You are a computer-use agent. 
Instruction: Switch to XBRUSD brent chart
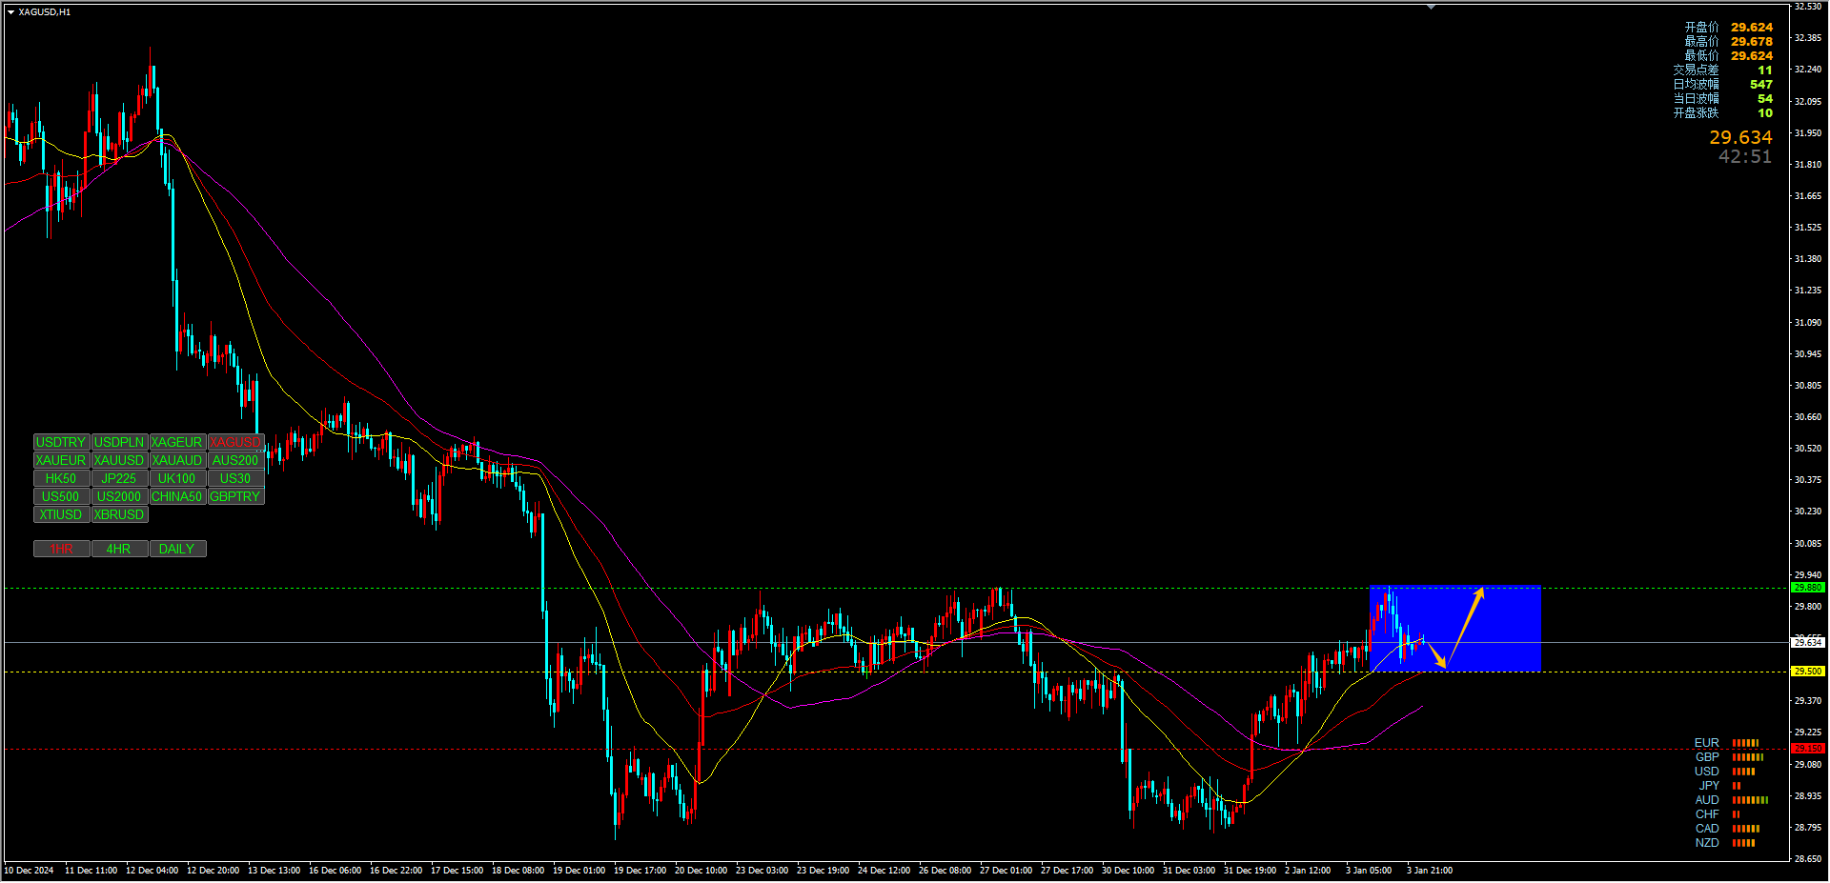tap(119, 514)
